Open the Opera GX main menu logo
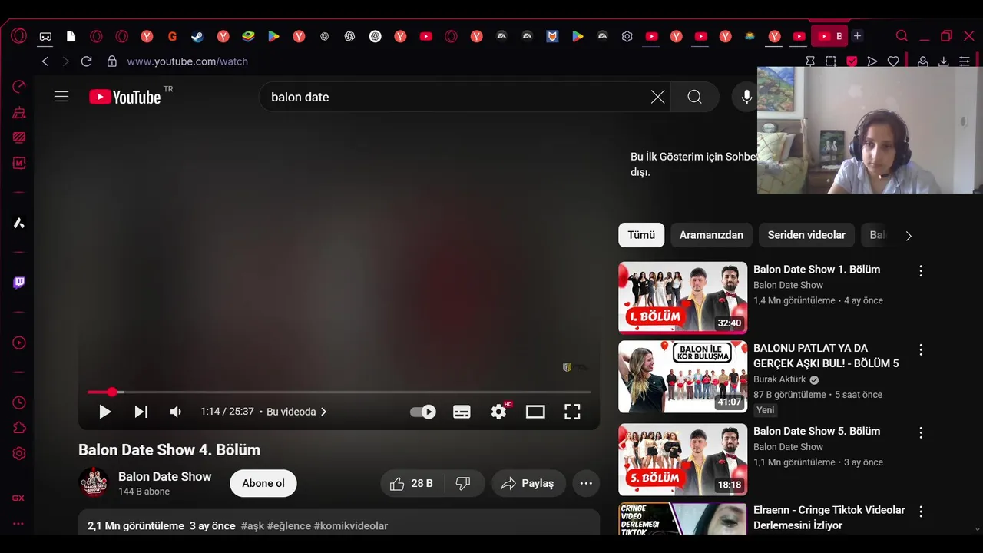This screenshot has height=553, width=983. click(x=19, y=36)
